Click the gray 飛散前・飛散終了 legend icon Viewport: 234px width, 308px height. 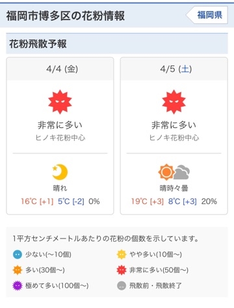tap(122, 286)
